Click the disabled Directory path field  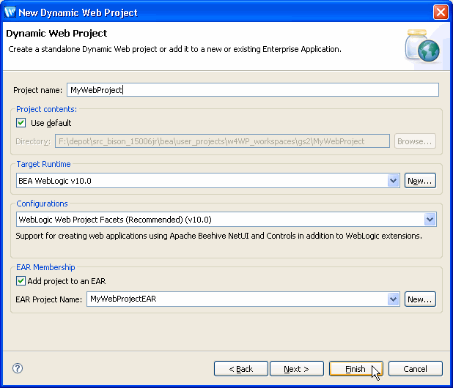tap(222, 141)
